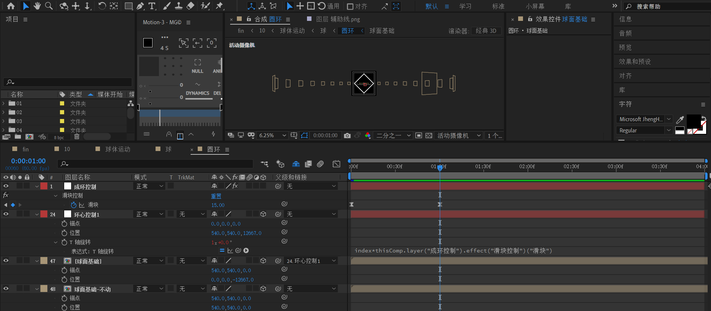The height and width of the screenshot is (311, 711).
Task: Click the text fill color swatch in Character panel
Action: [693, 121]
